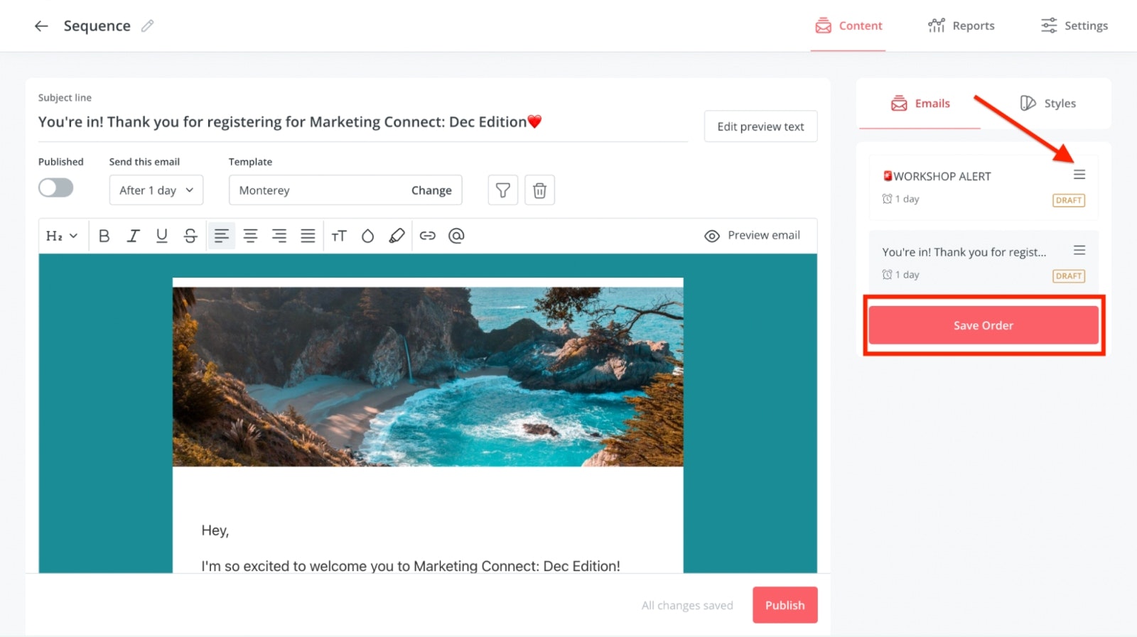This screenshot has width=1137, height=637.
Task: Expand the H2 heading style dropdown
Action: [62, 236]
